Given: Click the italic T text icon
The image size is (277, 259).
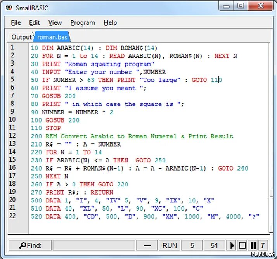Looking at the screenshot, I should tap(263, 245).
